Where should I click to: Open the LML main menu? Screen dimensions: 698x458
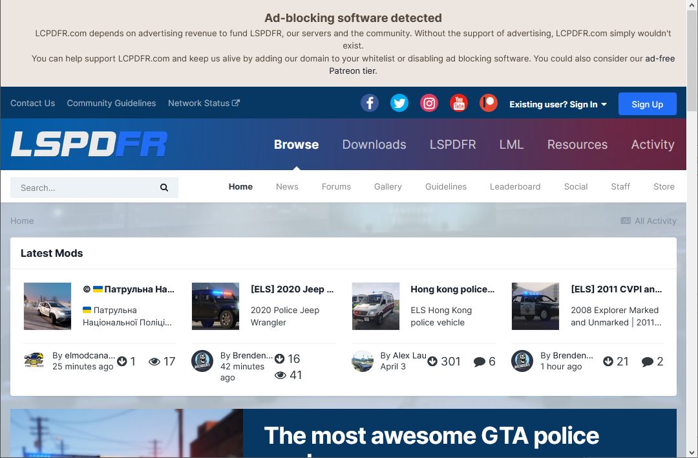pos(511,144)
